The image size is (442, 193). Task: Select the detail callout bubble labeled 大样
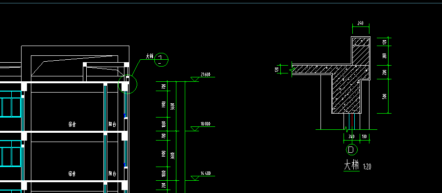point(161,60)
